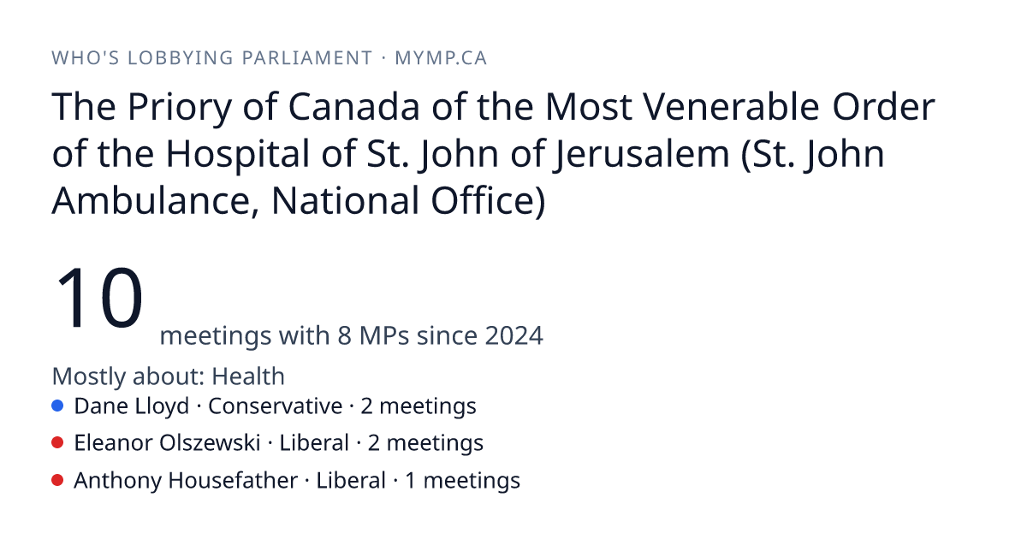Click the word 'Health' topic
Screen dimensions: 1027x539
[248, 376]
